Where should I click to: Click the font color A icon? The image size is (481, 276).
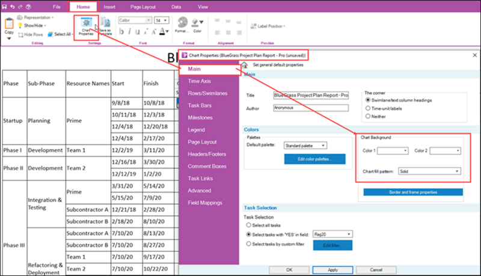tap(162, 32)
